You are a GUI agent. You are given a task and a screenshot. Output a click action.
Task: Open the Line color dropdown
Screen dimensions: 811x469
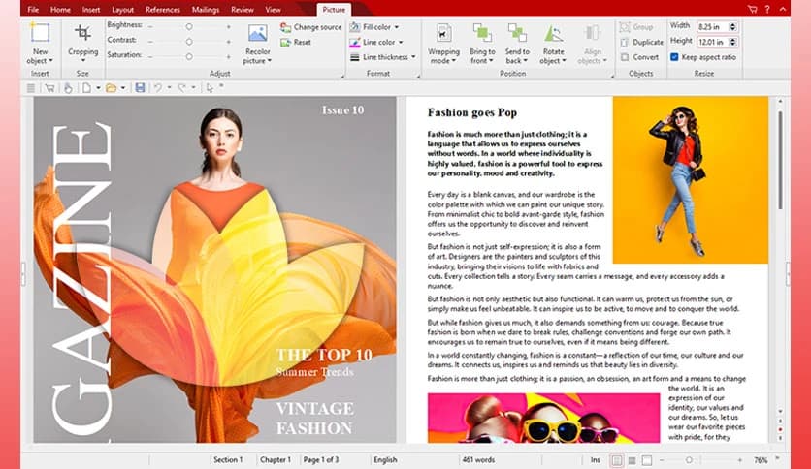tap(399, 43)
